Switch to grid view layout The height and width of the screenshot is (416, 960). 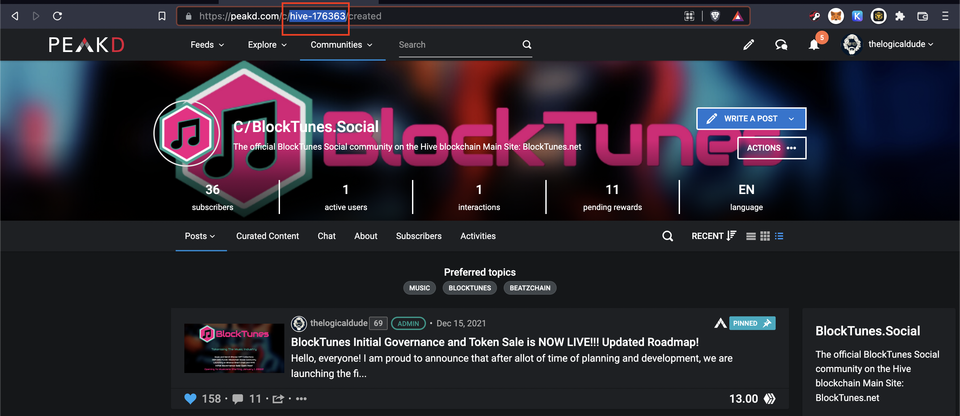pos(765,236)
